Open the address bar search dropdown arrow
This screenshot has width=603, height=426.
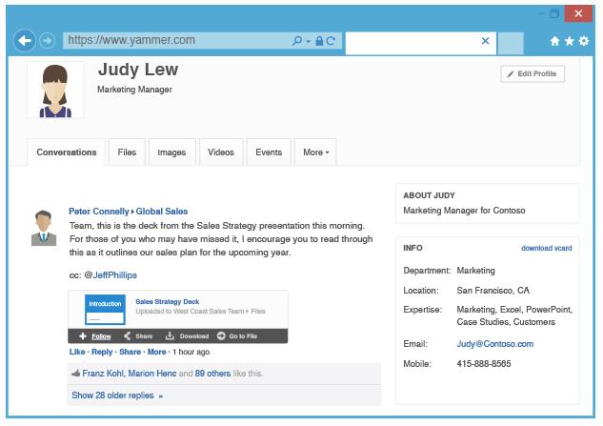tap(308, 41)
